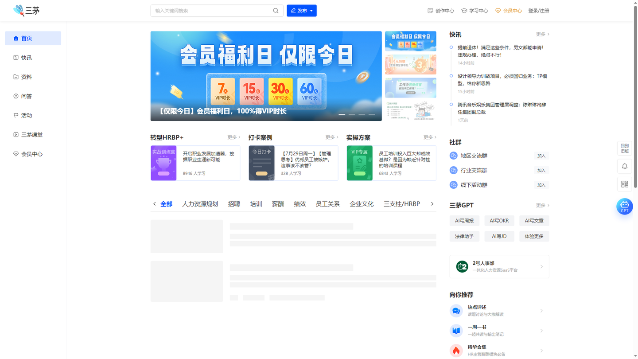Image resolution: width=638 pixels, height=359 pixels.
Task: Click the 回到旧版 button
Action: tap(625, 148)
